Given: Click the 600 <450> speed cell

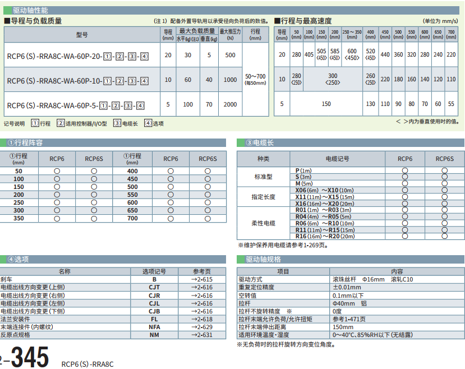Looking at the screenshot, I should pos(352,54).
